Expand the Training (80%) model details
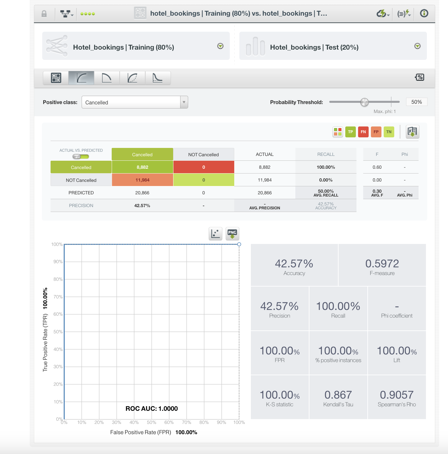 pyautogui.click(x=220, y=46)
